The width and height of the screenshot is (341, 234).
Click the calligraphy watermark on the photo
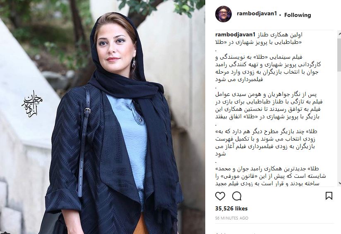point(32,104)
